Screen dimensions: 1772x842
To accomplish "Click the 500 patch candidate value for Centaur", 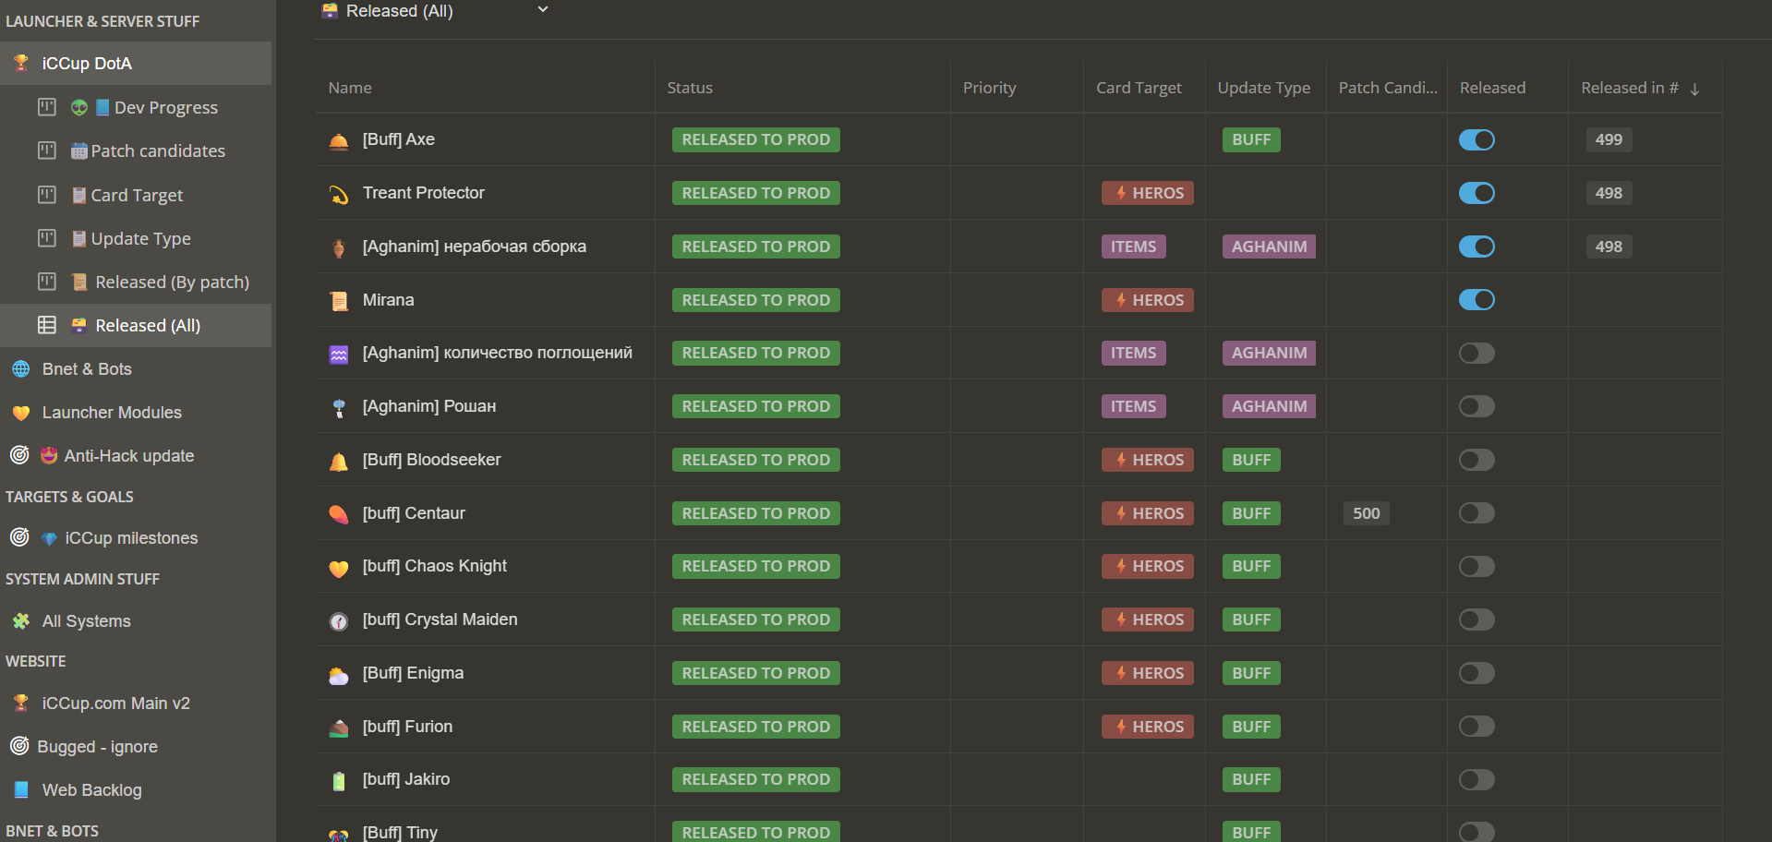I will pos(1366,513).
